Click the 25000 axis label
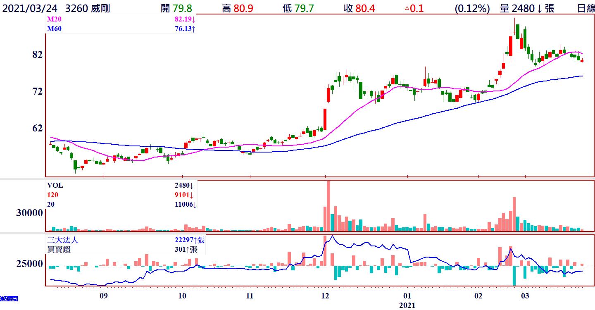The height and width of the screenshot is (310, 595). (x=29, y=264)
